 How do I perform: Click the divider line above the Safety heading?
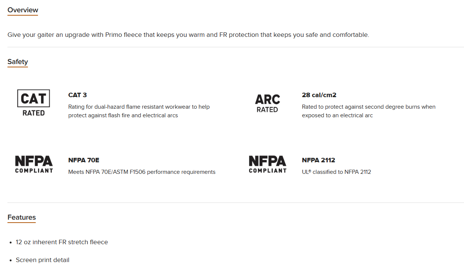[x=235, y=47]
